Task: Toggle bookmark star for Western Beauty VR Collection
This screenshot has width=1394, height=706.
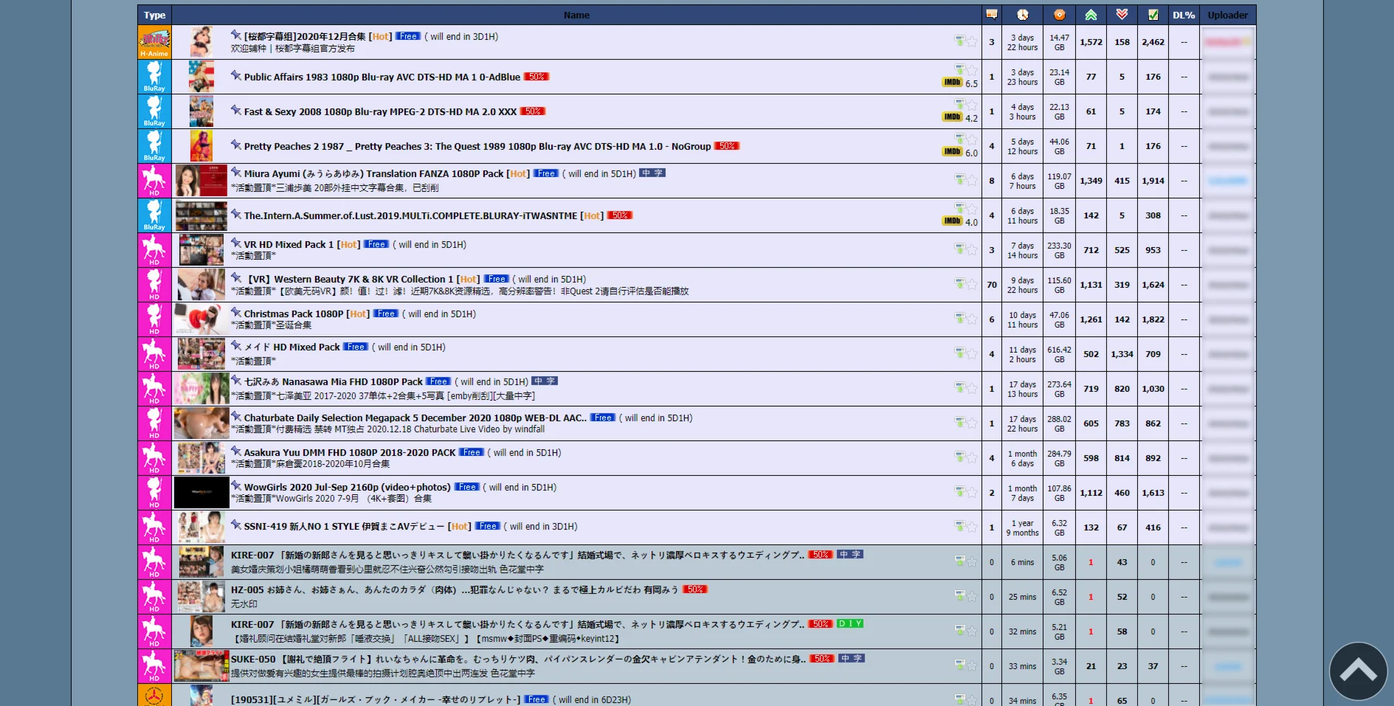Action: 972,284
